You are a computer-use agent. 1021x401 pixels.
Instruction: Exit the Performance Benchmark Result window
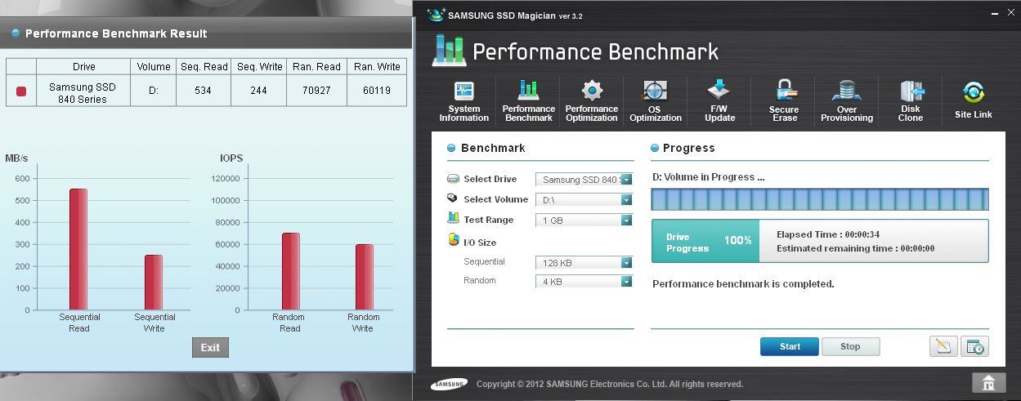coord(210,347)
